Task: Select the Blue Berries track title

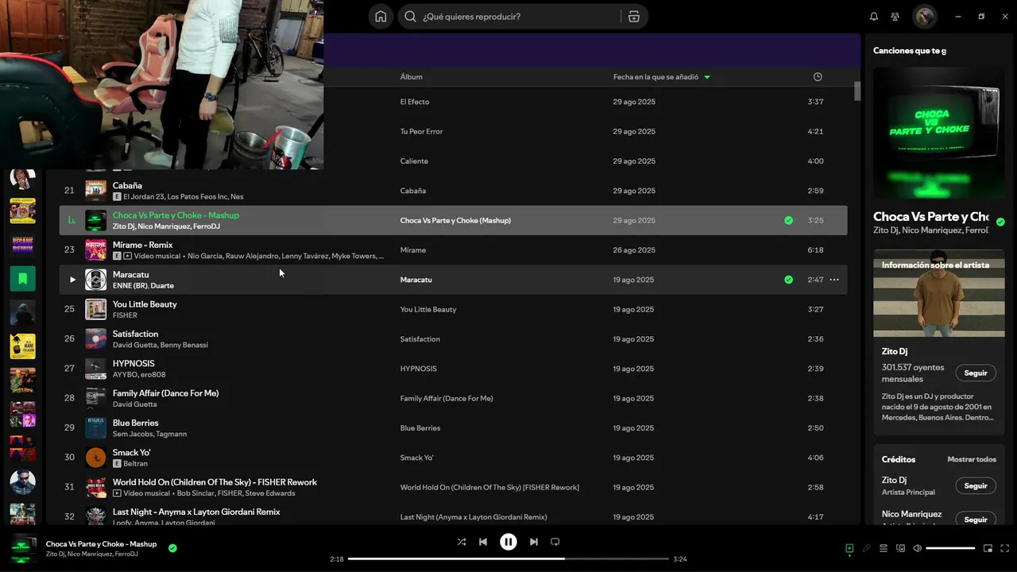Action: pyautogui.click(x=135, y=423)
